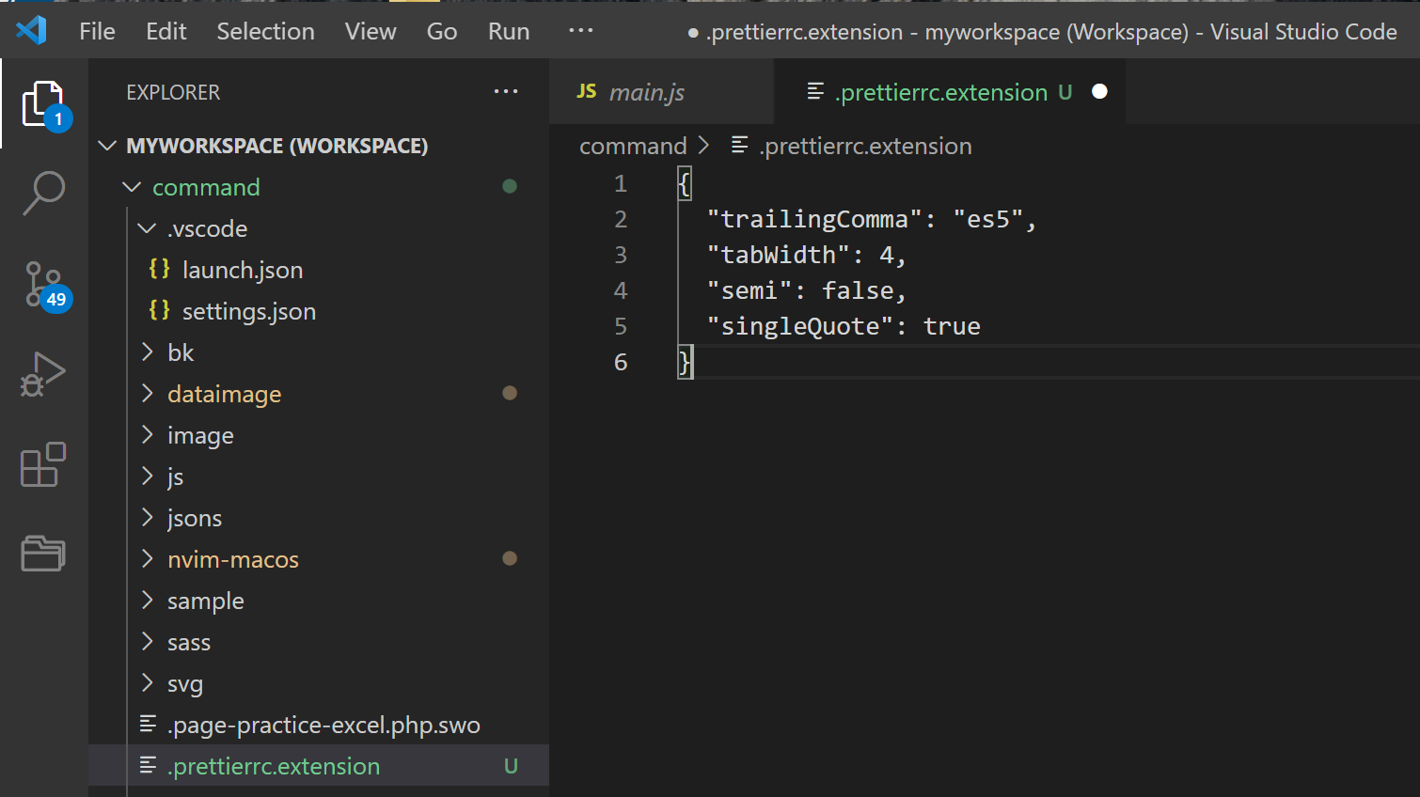The image size is (1420, 797).
Task: Open the Run and Debug panel
Action: tap(42, 373)
